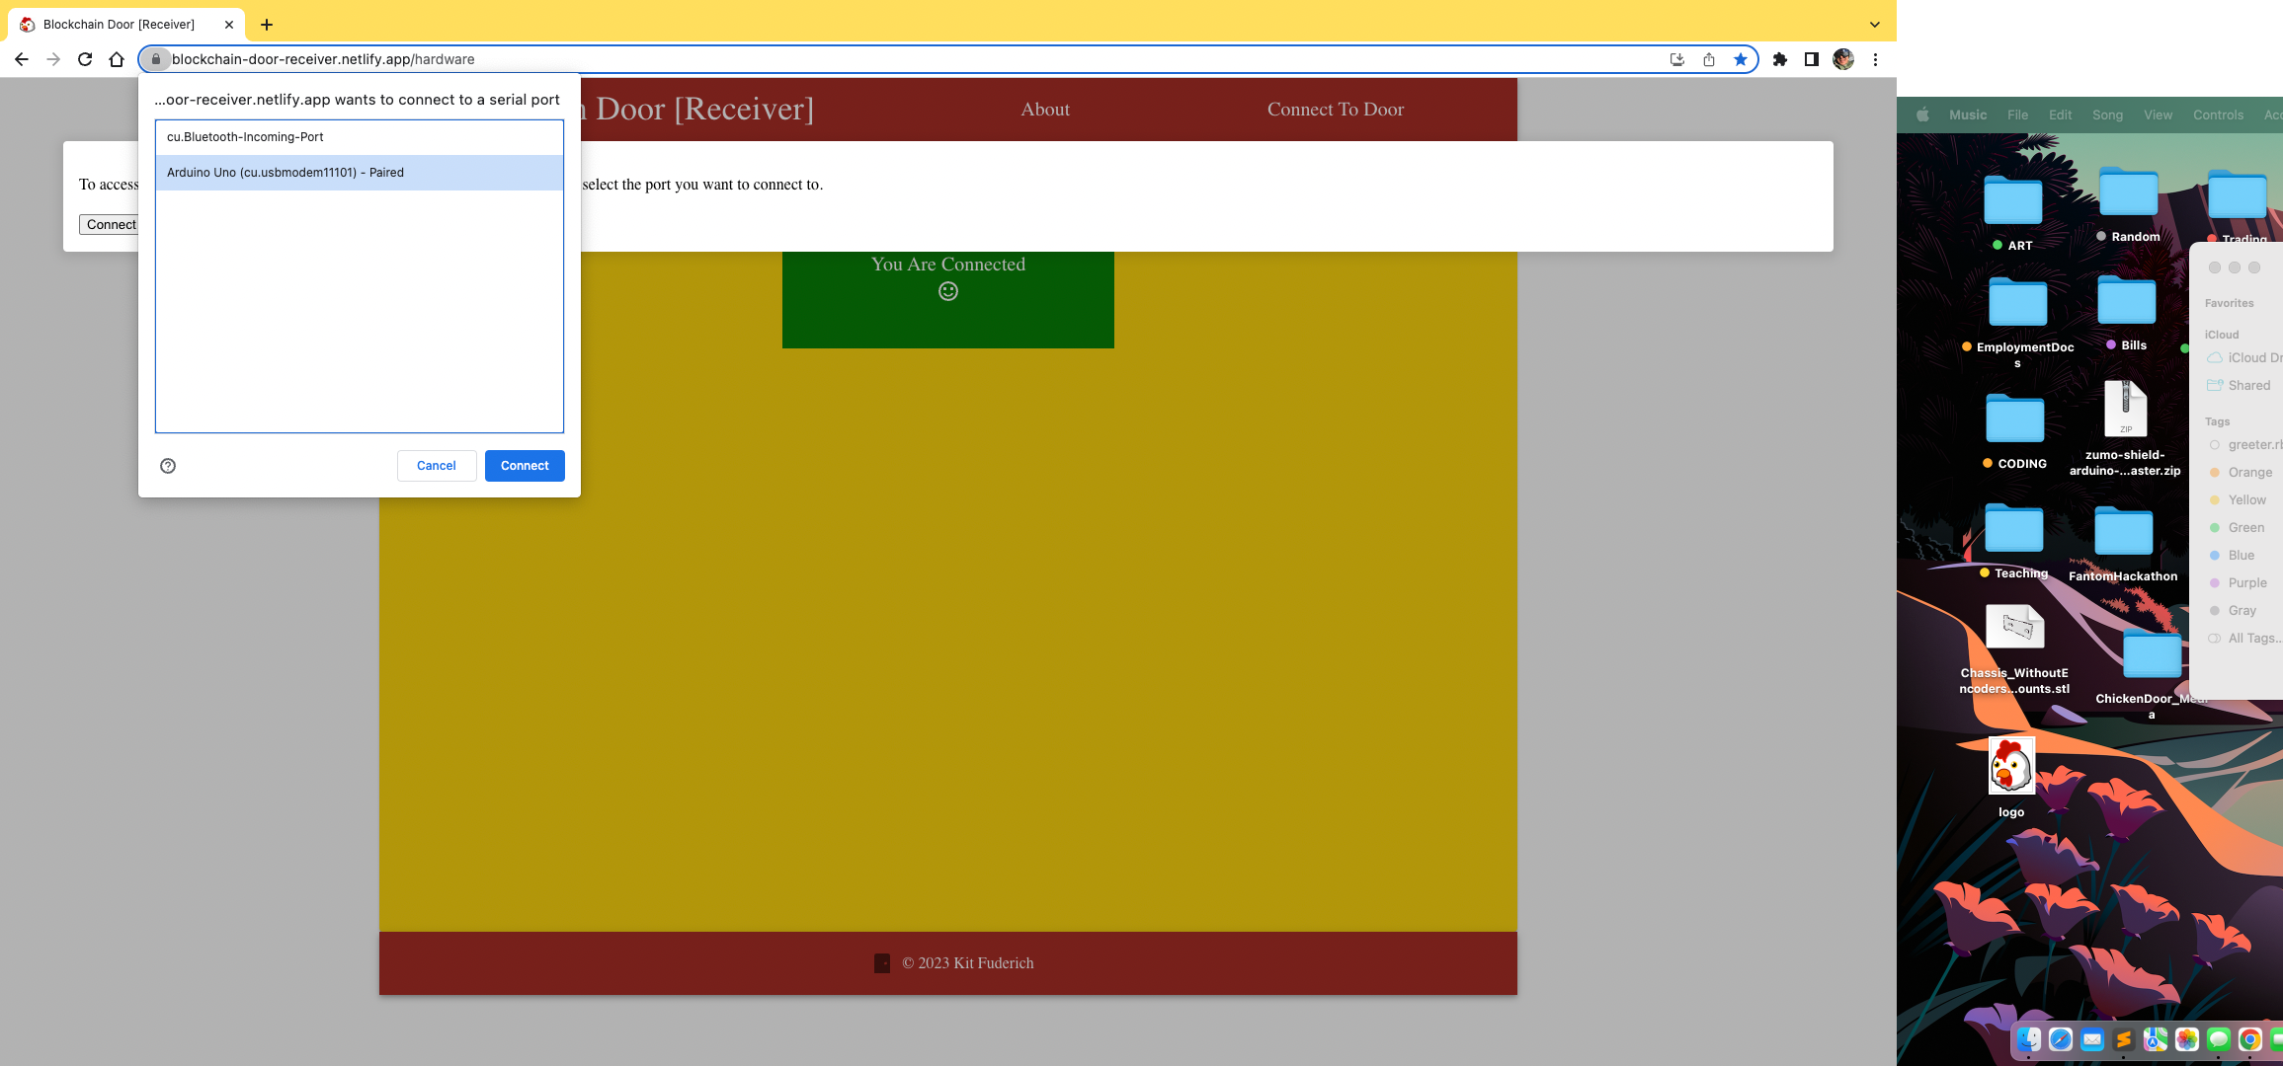Open Connect To Door nav link
The width and height of the screenshot is (2283, 1066).
[1335, 110]
